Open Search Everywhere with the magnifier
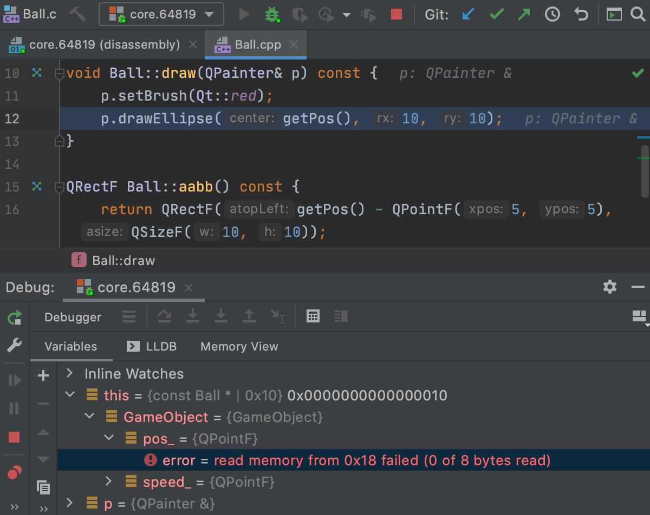650x515 pixels. pyautogui.click(x=638, y=15)
